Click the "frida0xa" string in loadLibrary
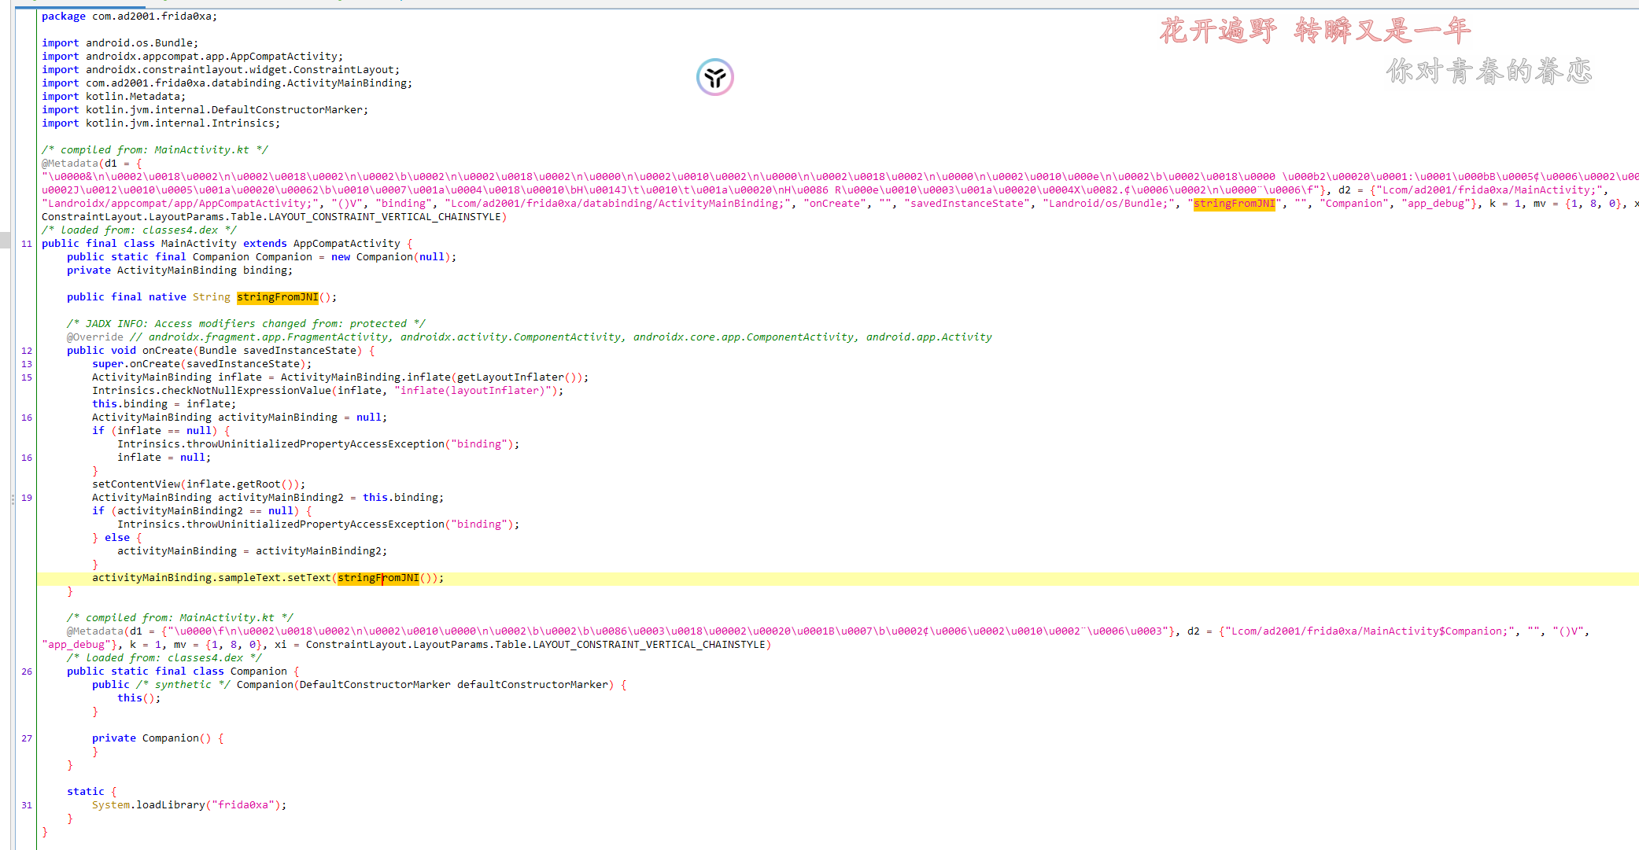Screen dimensions: 1639x850 pos(242,805)
